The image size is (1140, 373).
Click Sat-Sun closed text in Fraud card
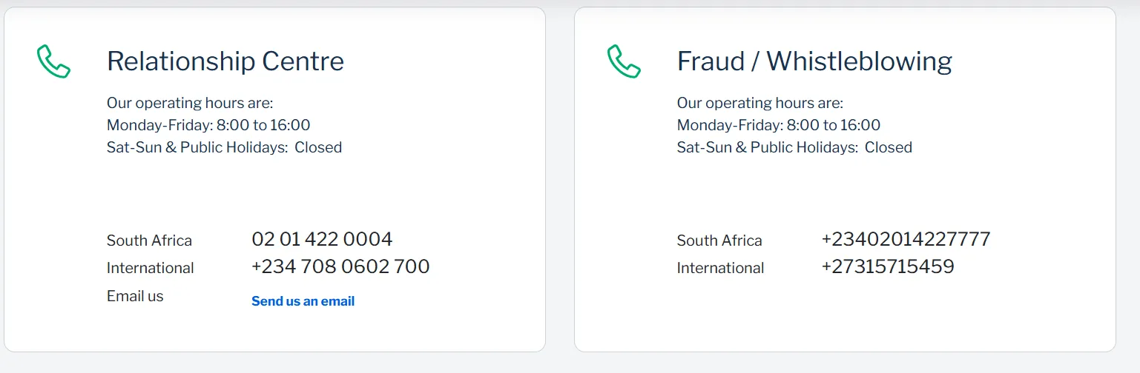[x=794, y=147]
